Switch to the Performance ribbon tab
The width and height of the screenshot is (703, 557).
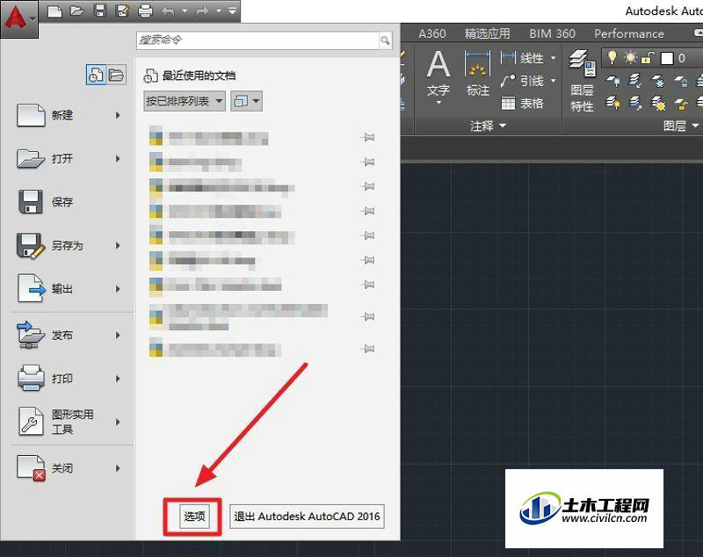tap(629, 34)
